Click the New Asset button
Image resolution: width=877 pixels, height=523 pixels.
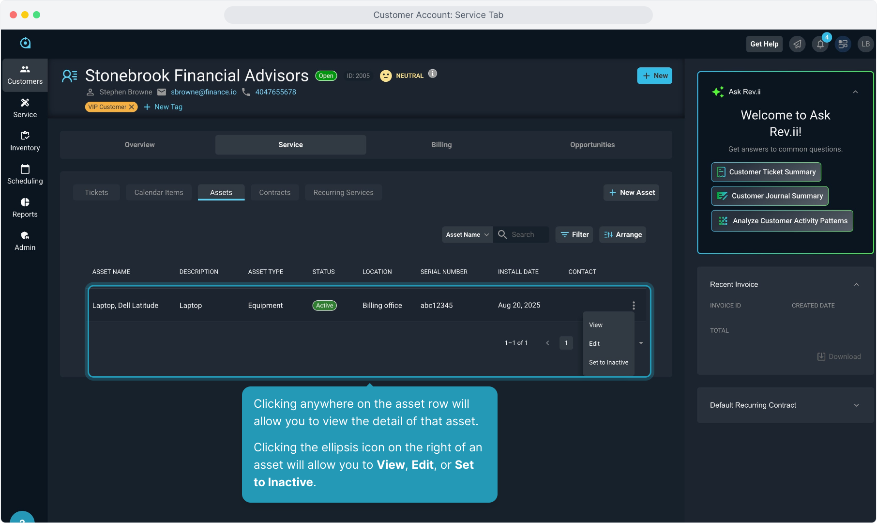coord(631,193)
